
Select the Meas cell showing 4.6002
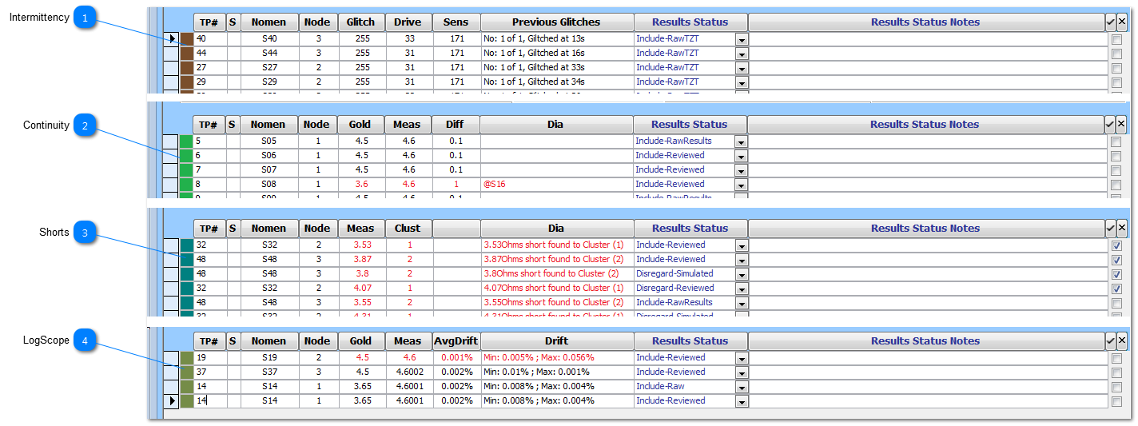coord(409,372)
